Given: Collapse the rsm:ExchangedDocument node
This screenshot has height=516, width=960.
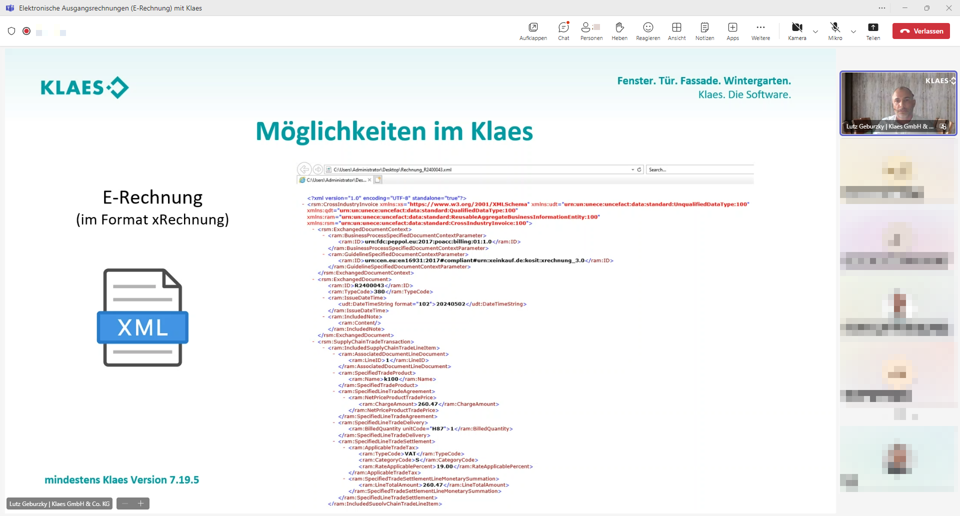Looking at the screenshot, I should pos(313,279).
